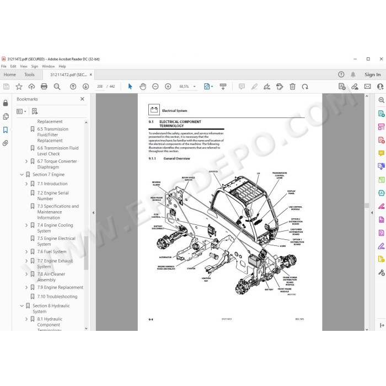Open the Edit menu
Image resolution: width=386 pixels, height=386 pixels.
tap(13, 66)
